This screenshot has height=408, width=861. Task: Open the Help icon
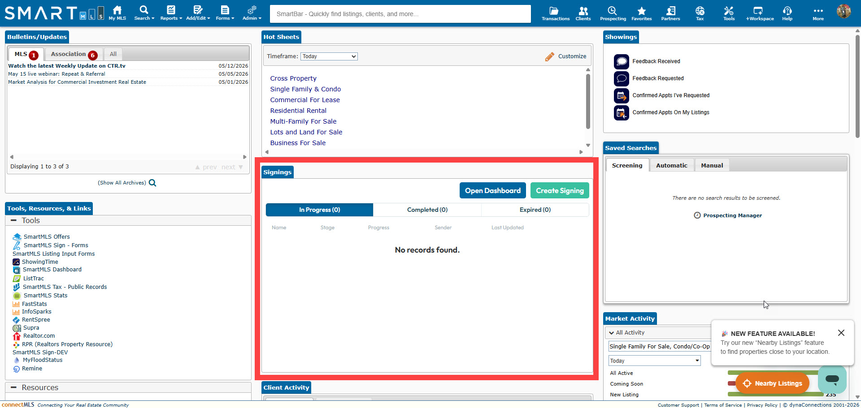click(x=787, y=13)
